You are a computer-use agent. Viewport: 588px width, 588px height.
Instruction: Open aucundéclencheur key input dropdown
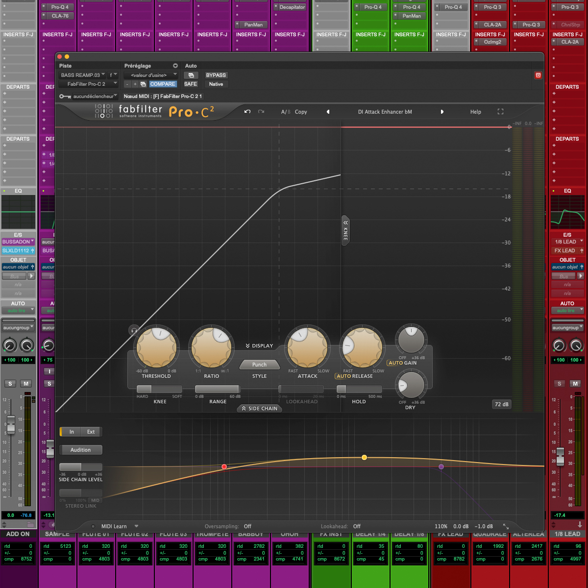(x=95, y=97)
